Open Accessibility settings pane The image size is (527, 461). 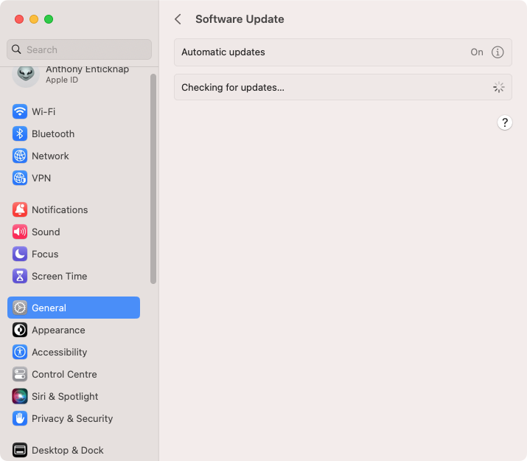click(74, 353)
